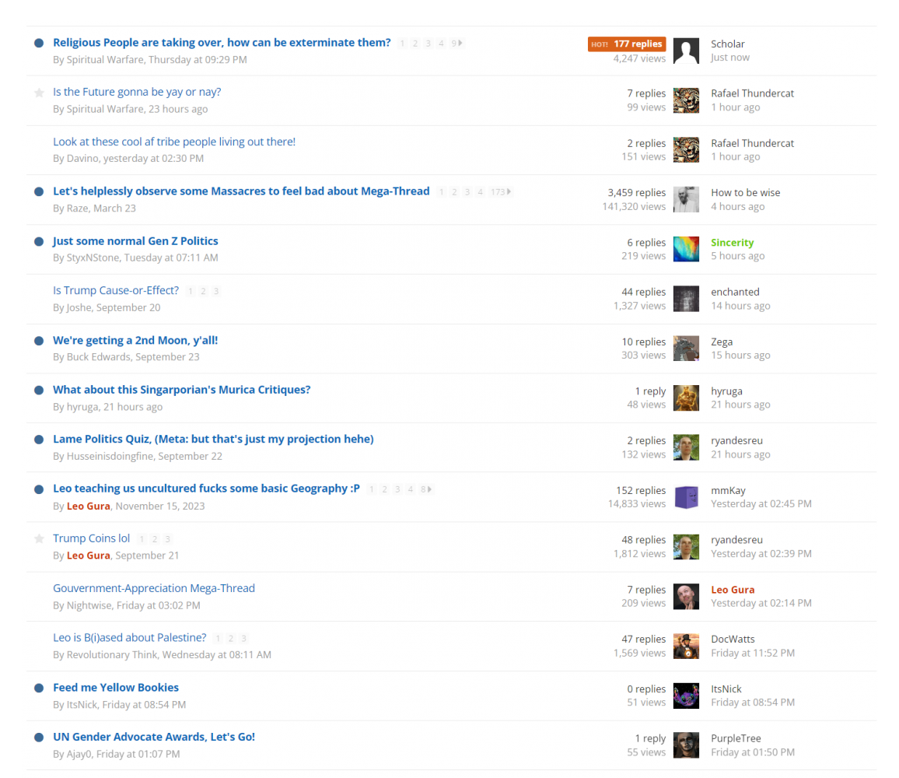Open 'Lame Politics Quiz' thread title
Image resolution: width=899 pixels, height=778 pixels.
pyautogui.click(x=213, y=439)
